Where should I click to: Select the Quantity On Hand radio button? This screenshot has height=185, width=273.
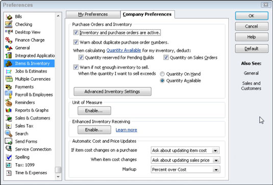(162, 74)
